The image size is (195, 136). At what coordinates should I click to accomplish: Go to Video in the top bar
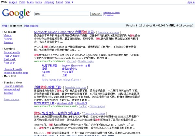(22, 2)
